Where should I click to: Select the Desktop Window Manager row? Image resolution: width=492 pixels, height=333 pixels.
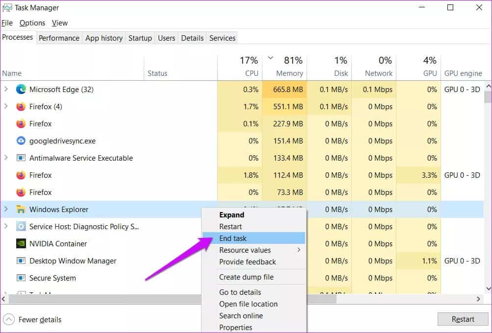[x=242, y=261]
